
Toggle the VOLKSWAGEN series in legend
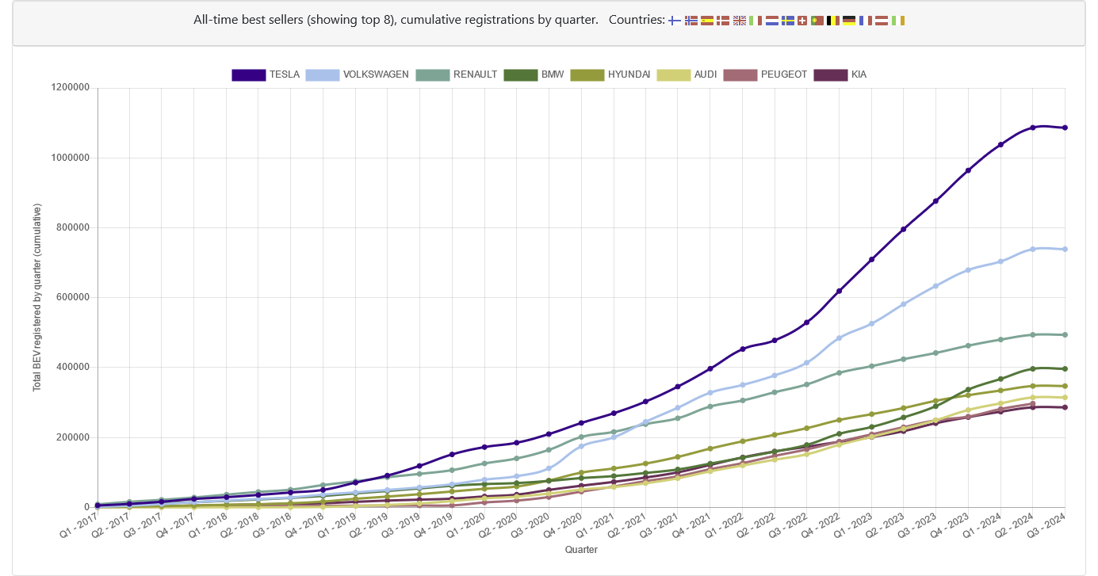pos(358,74)
